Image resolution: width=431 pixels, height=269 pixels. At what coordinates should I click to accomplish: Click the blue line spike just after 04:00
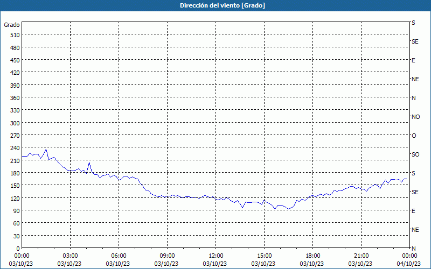89,162
